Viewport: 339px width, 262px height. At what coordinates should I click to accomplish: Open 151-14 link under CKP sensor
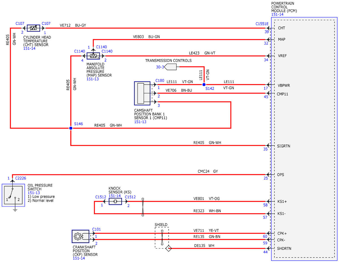coord(79,258)
